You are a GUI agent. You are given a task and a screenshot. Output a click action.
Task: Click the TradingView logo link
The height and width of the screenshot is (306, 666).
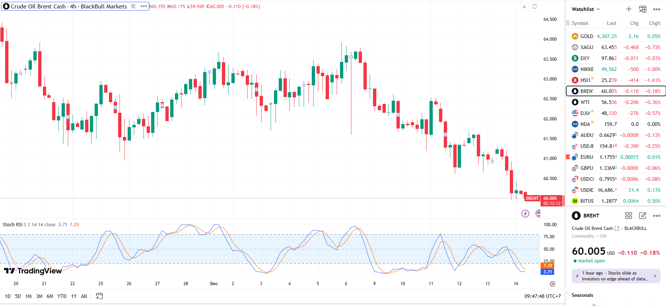point(33,271)
